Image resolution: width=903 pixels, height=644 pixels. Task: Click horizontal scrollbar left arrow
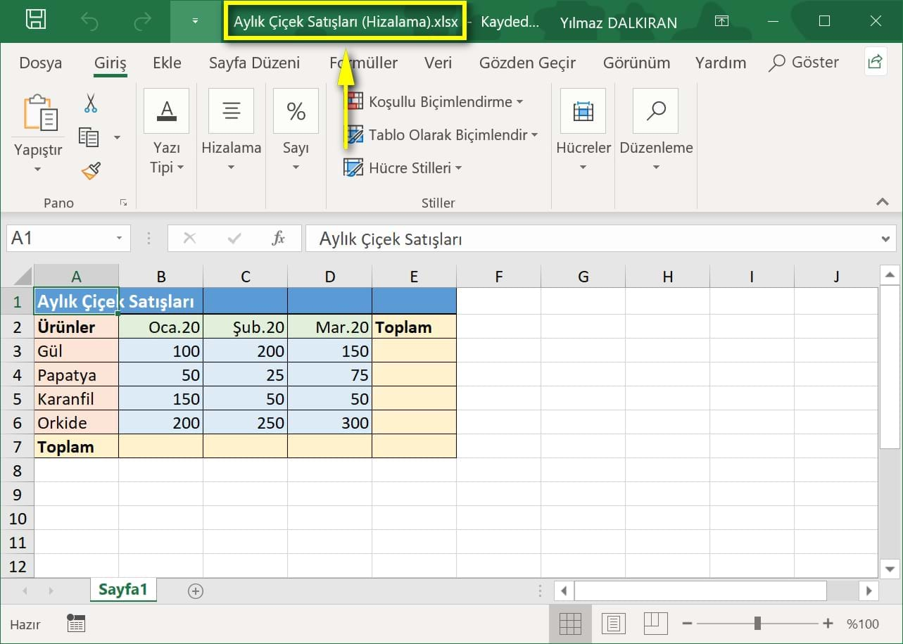pyautogui.click(x=564, y=591)
